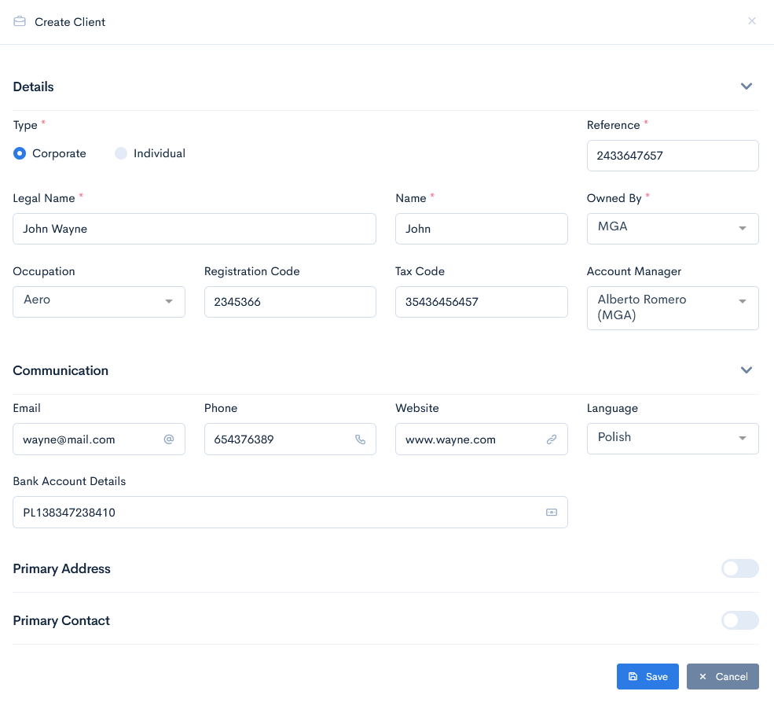This screenshot has width=774, height=706.
Task: Collapse the Communication section
Action: 746,370
